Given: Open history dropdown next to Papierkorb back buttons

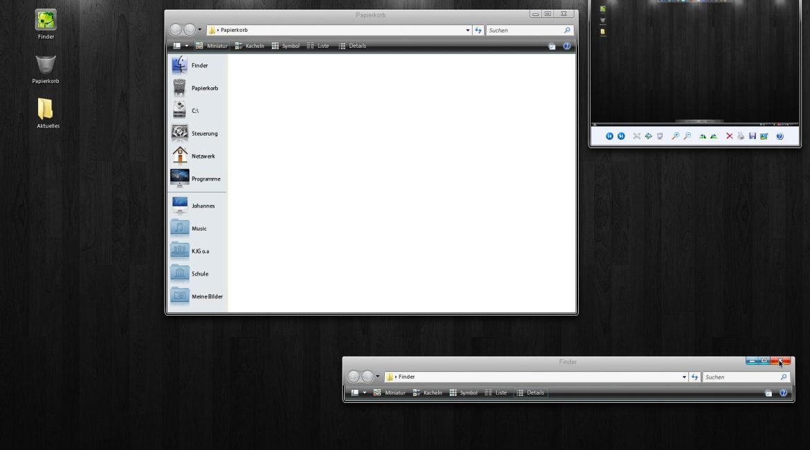Looking at the screenshot, I should pyautogui.click(x=200, y=30).
